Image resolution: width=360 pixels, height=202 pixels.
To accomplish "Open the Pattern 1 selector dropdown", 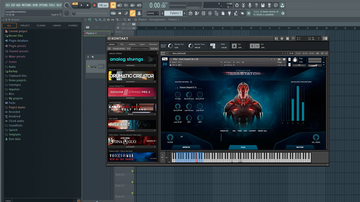I will (173, 13).
